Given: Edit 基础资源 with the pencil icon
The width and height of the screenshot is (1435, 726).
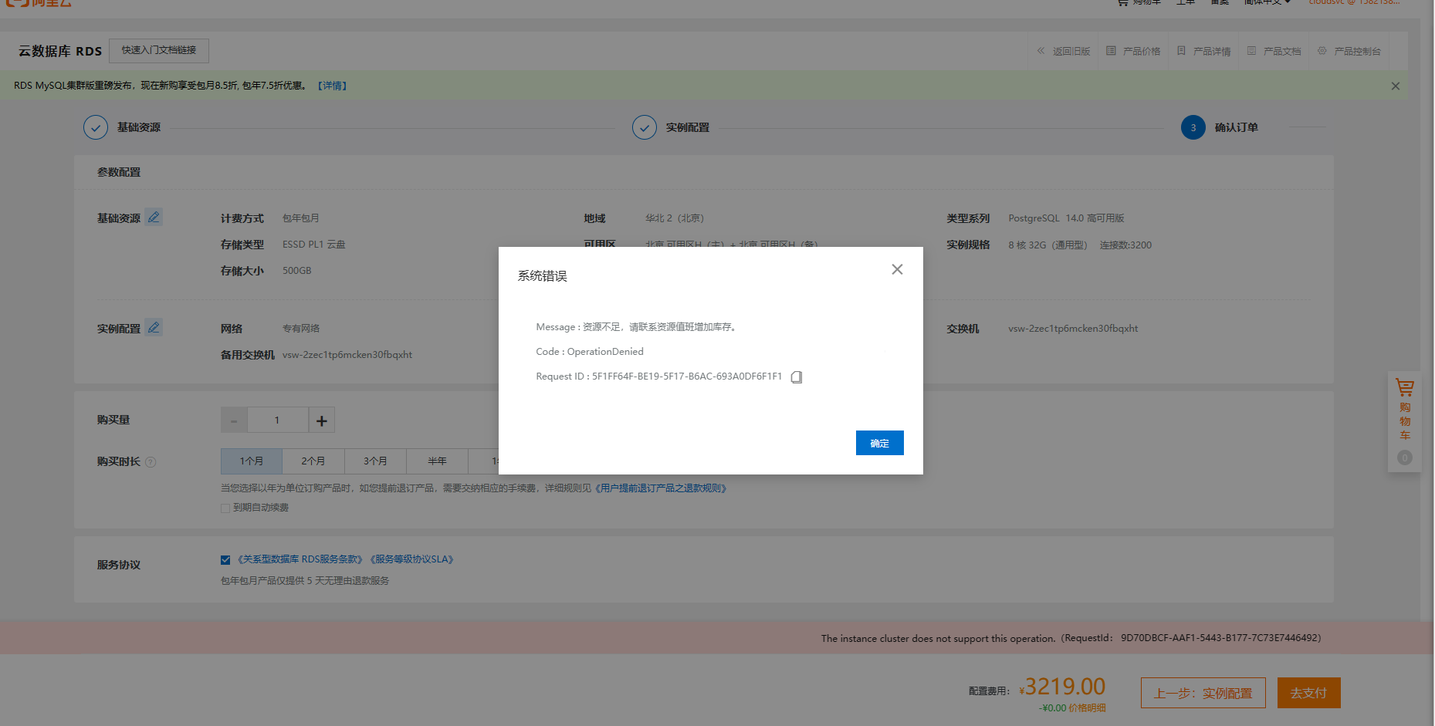Looking at the screenshot, I should tap(154, 217).
